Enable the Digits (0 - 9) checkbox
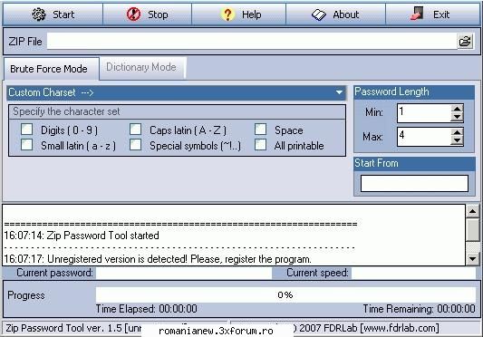The height and width of the screenshot is (337, 483). pyautogui.click(x=27, y=130)
